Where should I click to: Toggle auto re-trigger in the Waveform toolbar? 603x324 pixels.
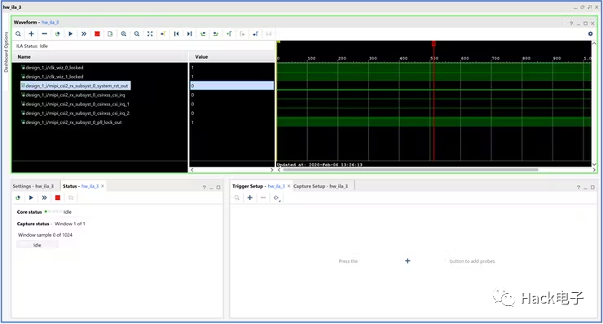[x=57, y=34]
